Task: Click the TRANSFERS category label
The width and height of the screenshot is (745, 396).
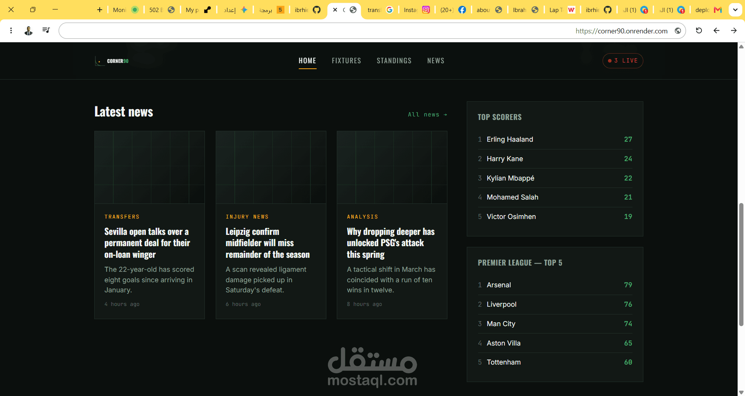Action: (122, 217)
